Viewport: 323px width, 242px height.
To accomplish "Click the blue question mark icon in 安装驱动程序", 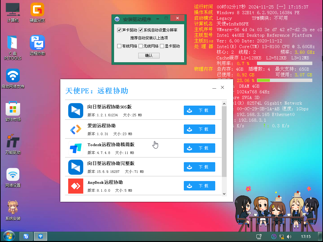I will point(117,19).
